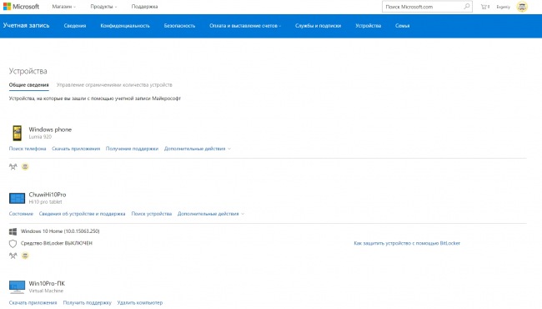The height and width of the screenshot is (309, 542).
Task: Click Поиск устройства link
Action: tap(152, 214)
